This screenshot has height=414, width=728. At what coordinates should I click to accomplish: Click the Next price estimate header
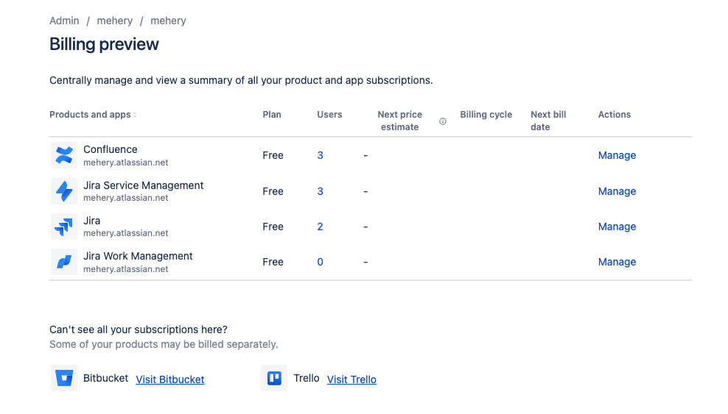point(400,121)
